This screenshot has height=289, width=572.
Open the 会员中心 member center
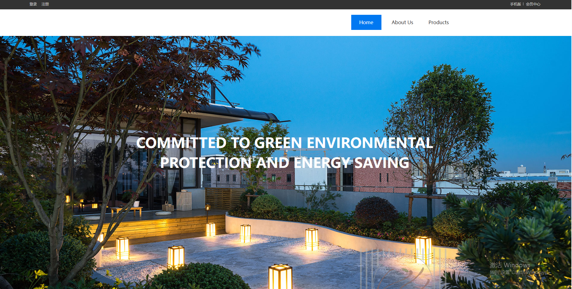click(x=533, y=4)
